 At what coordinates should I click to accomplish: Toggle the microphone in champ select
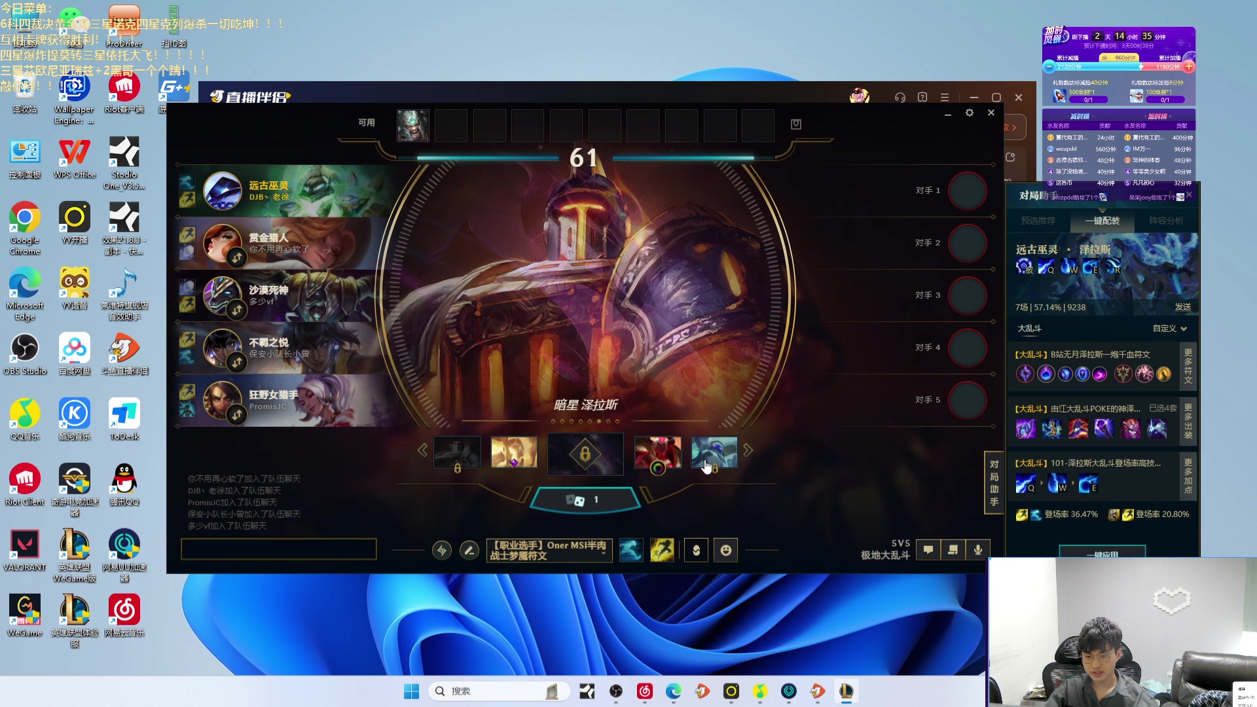point(978,550)
